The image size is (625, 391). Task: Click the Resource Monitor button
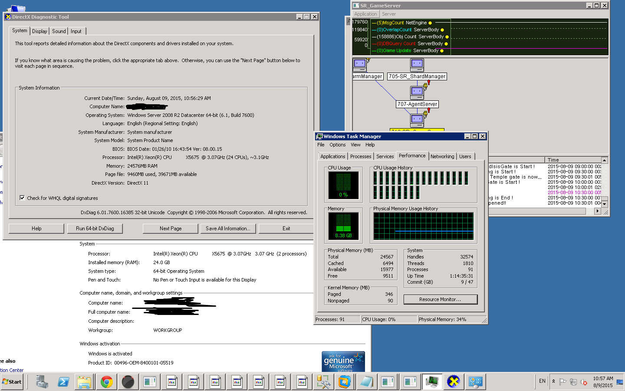coord(440,299)
